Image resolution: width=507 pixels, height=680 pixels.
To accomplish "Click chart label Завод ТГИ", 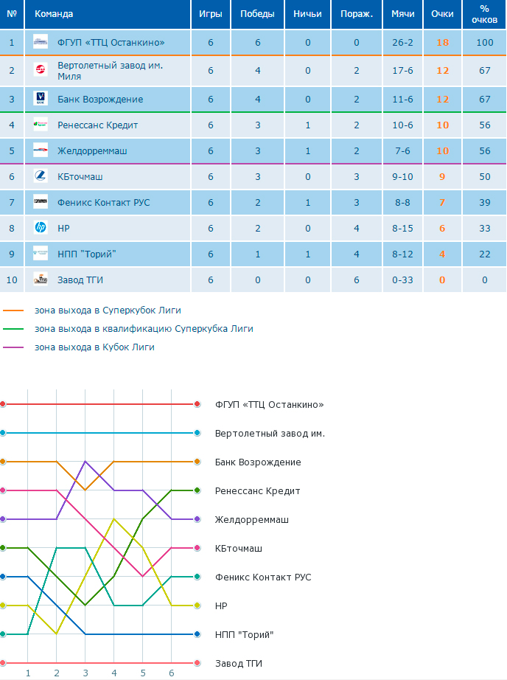I will [238, 664].
